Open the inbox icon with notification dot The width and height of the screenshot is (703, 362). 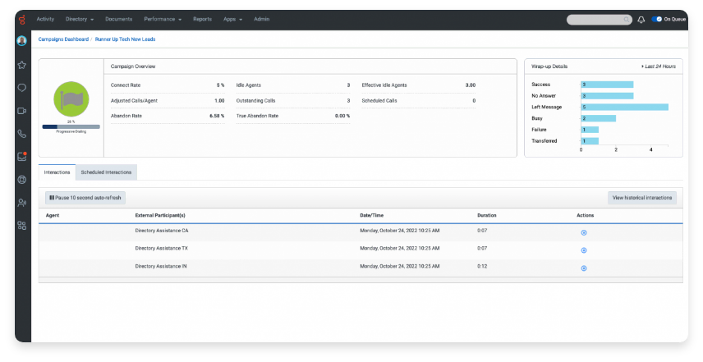[21, 156]
